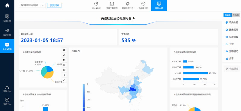
Task: Click the 预览问卷 button
Action: coord(54,5)
